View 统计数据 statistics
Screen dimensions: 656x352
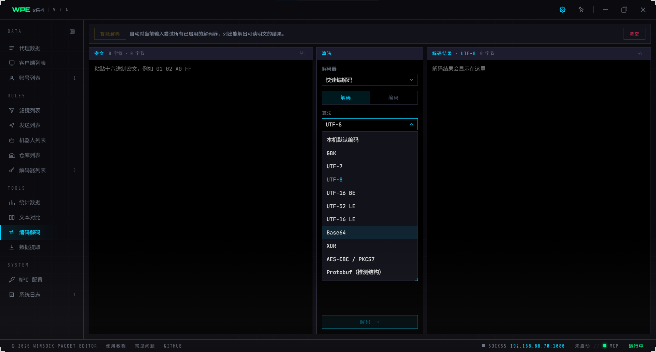tap(42, 202)
